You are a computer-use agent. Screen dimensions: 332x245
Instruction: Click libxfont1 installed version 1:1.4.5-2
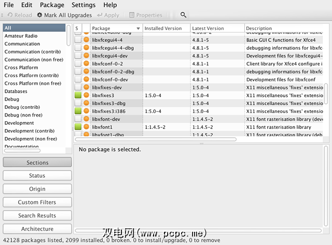(x=155, y=127)
